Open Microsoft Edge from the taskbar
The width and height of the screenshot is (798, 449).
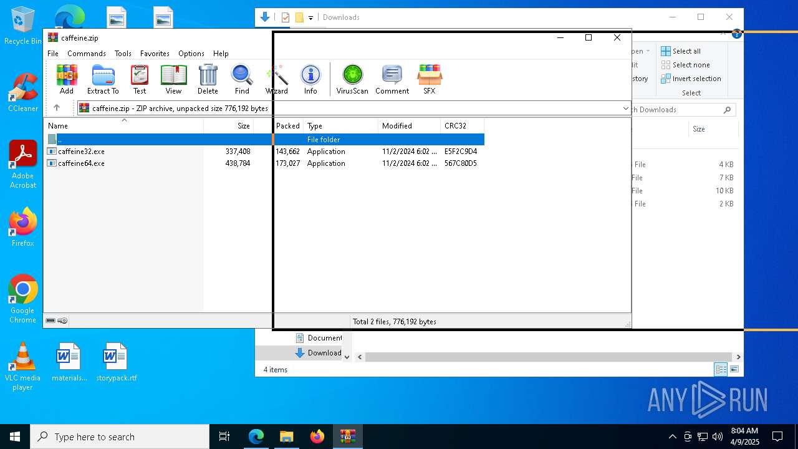(x=256, y=437)
